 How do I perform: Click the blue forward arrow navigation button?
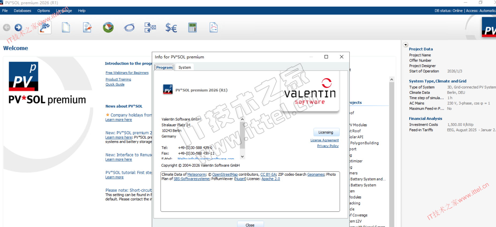(18, 27)
